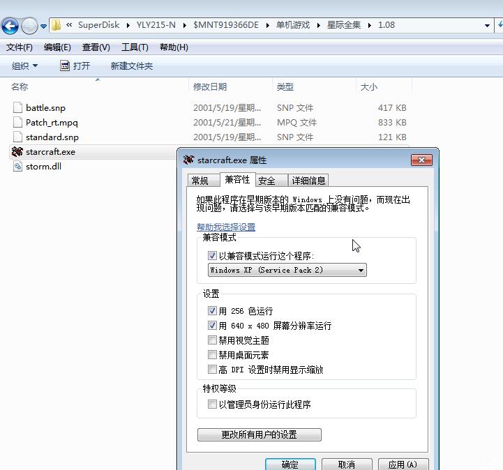Click 新建文件夹 toolbar button

(x=132, y=66)
